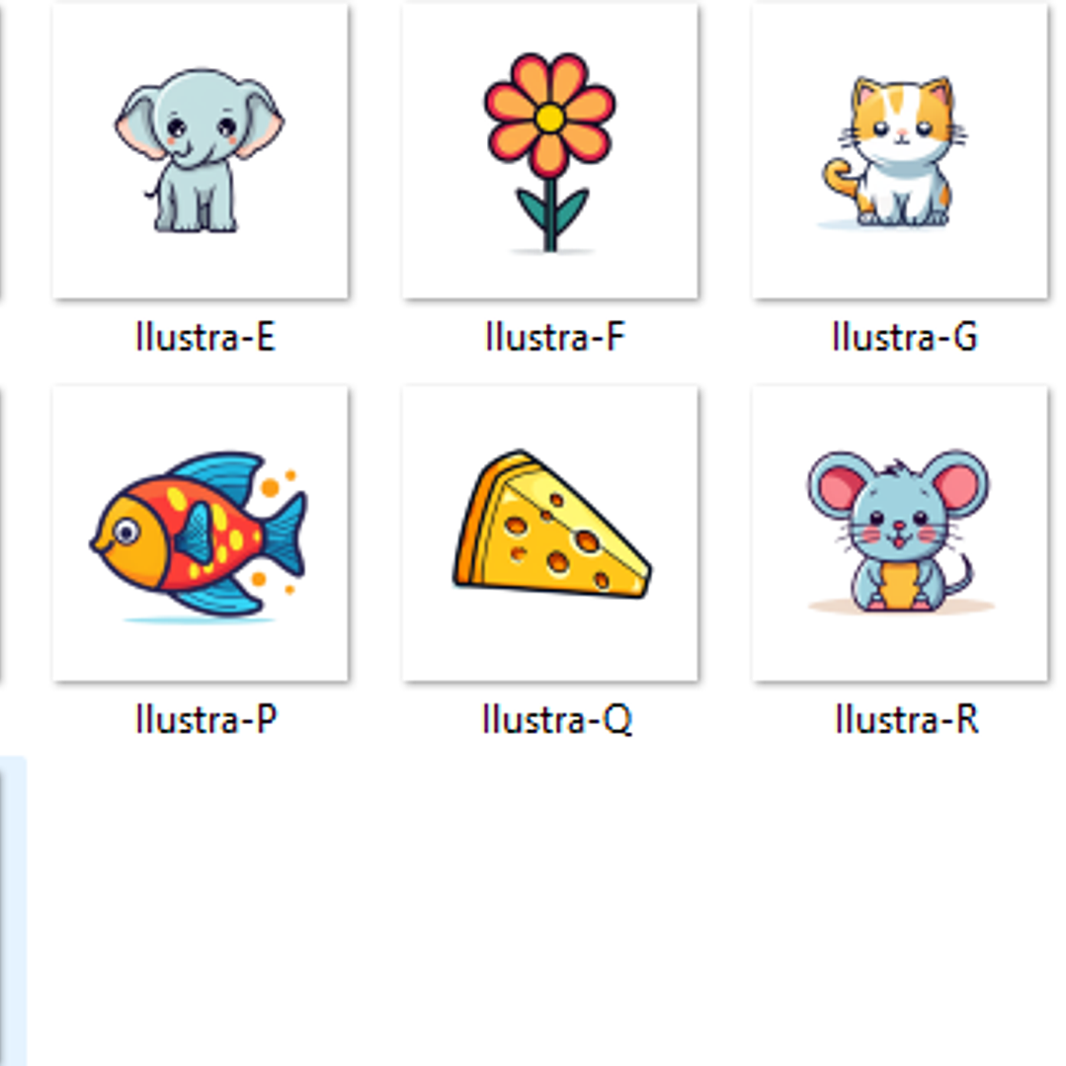Select the Ilustra-R name label

tap(906, 720)
